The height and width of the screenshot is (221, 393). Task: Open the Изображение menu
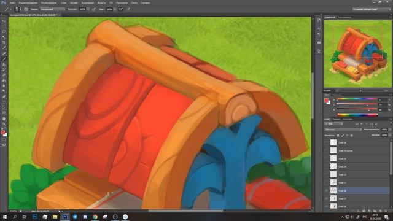click(49, 2)
